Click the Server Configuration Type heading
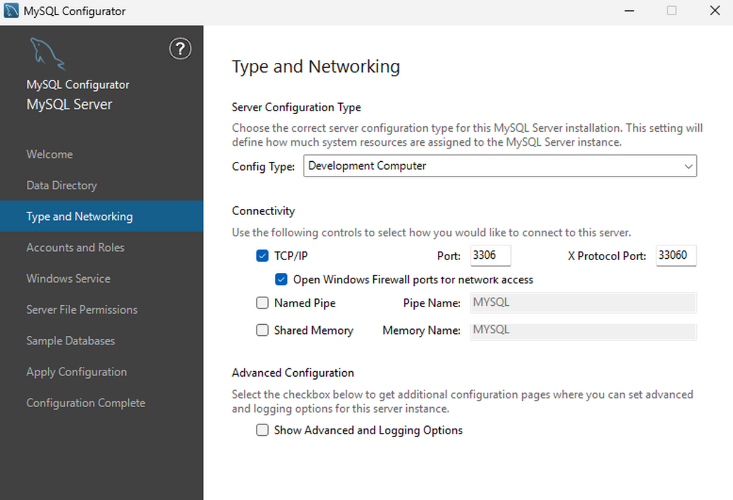The height and width of the screenshot is (500, 733). pos(296,107)
